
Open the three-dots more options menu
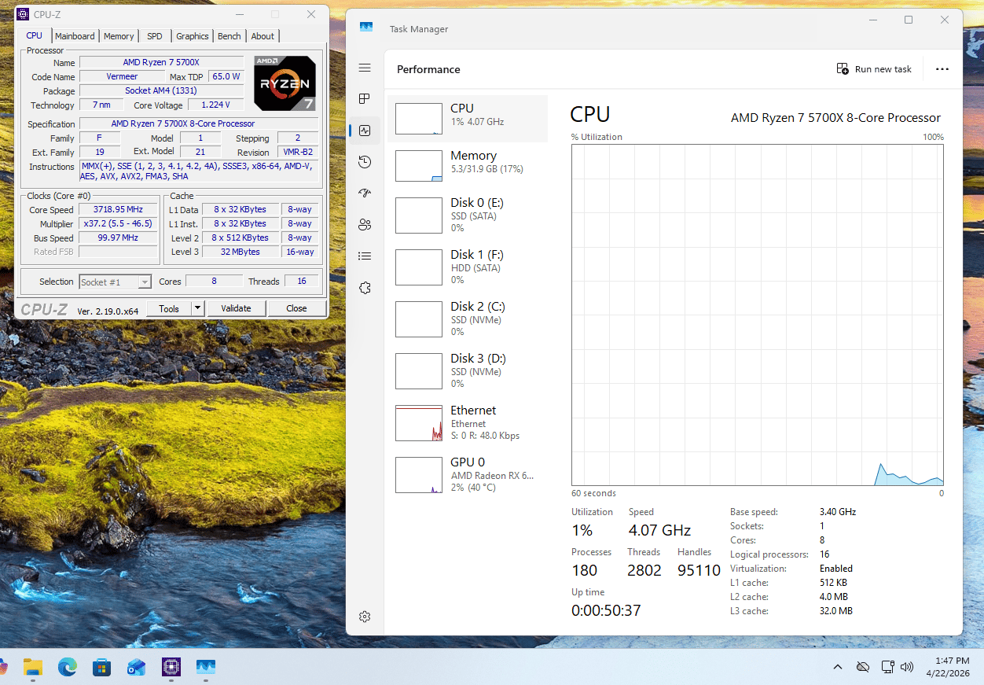[942, 69]
